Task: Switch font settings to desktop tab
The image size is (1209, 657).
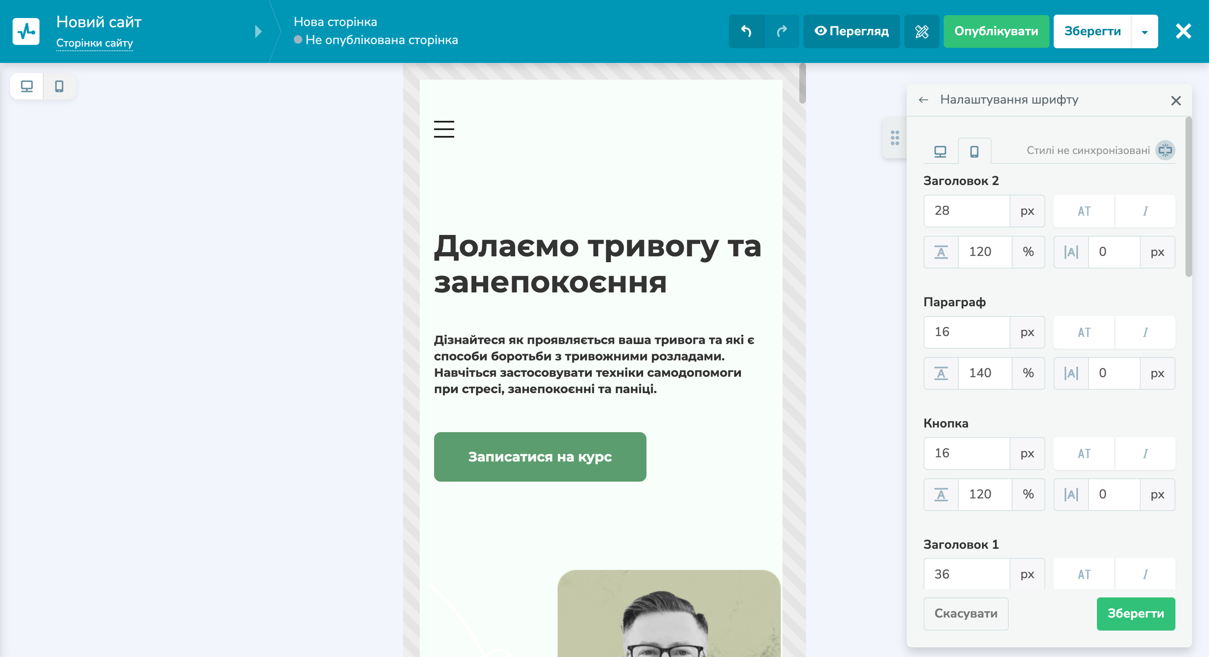Action: pyautogui.click(x=940, y=151)
